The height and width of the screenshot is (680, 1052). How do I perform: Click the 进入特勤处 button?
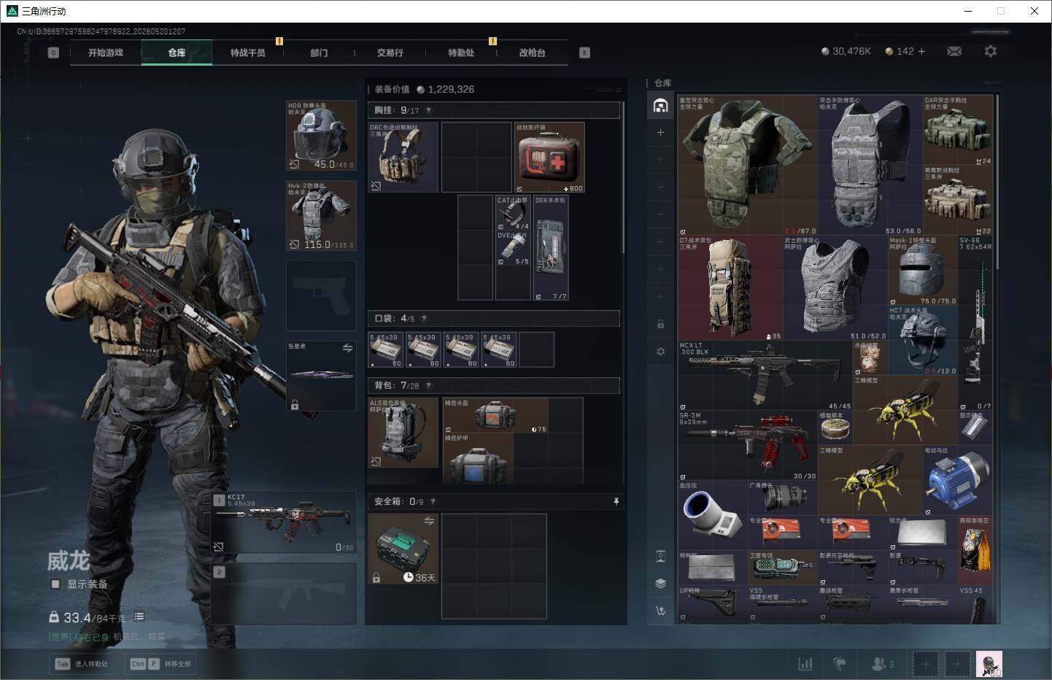click(82, 664)
